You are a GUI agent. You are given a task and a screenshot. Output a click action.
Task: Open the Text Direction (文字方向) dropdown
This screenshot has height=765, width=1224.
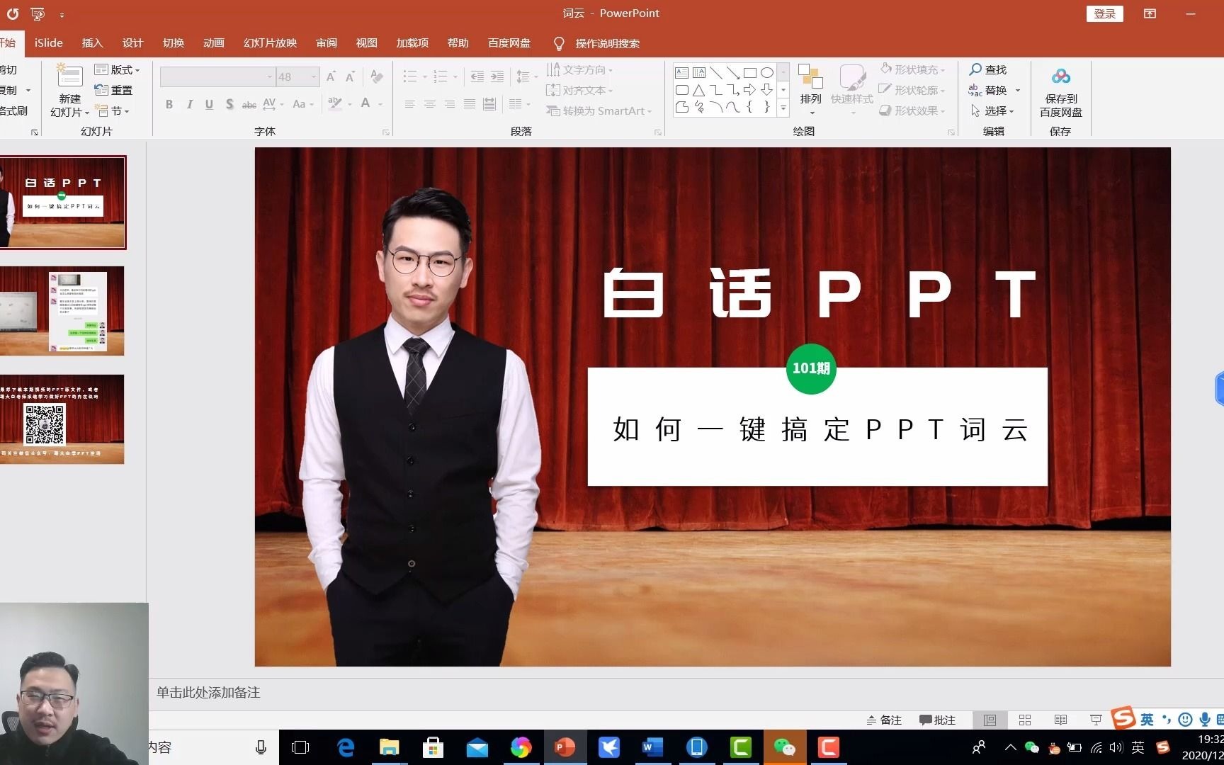click(579, 69)
